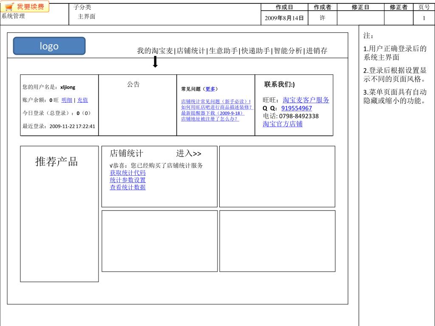Screen dimensions: 435x326
Task: Click the black down arrow below the menu
Action: coord(155,62)
